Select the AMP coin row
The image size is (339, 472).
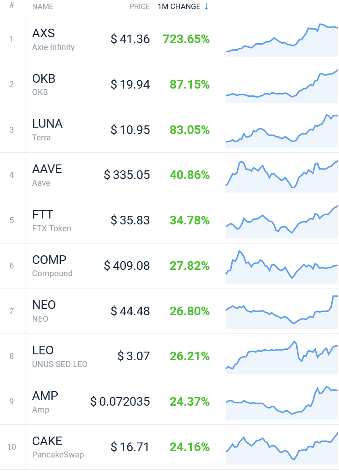(x=169, y=402)
